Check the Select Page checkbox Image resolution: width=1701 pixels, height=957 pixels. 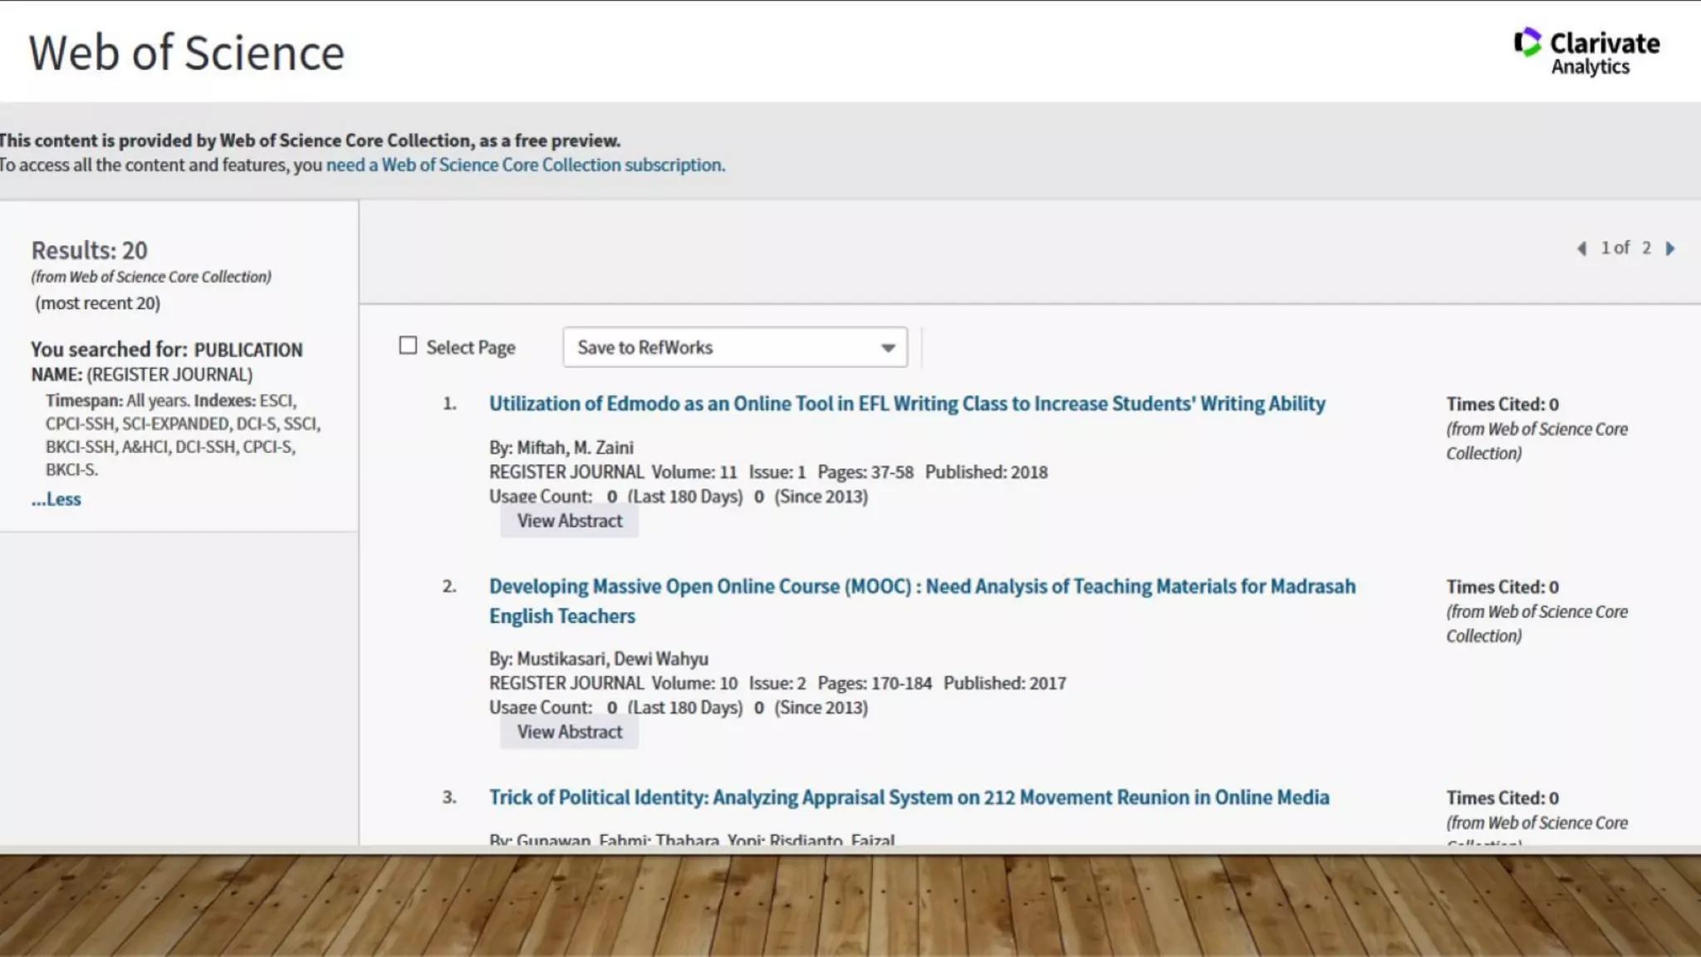(408, 346)
